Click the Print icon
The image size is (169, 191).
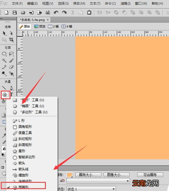(x=48, y=12)
